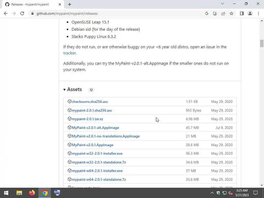264x198 pixels.
Task: Click the share page icon
Action: click(x=223, y=13)
